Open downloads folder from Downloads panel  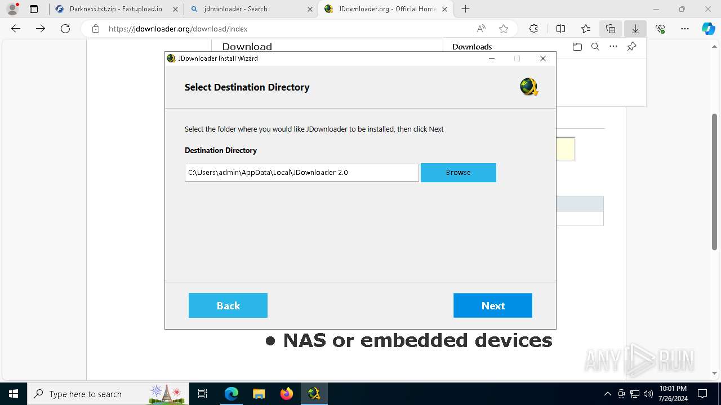point(577,47)
